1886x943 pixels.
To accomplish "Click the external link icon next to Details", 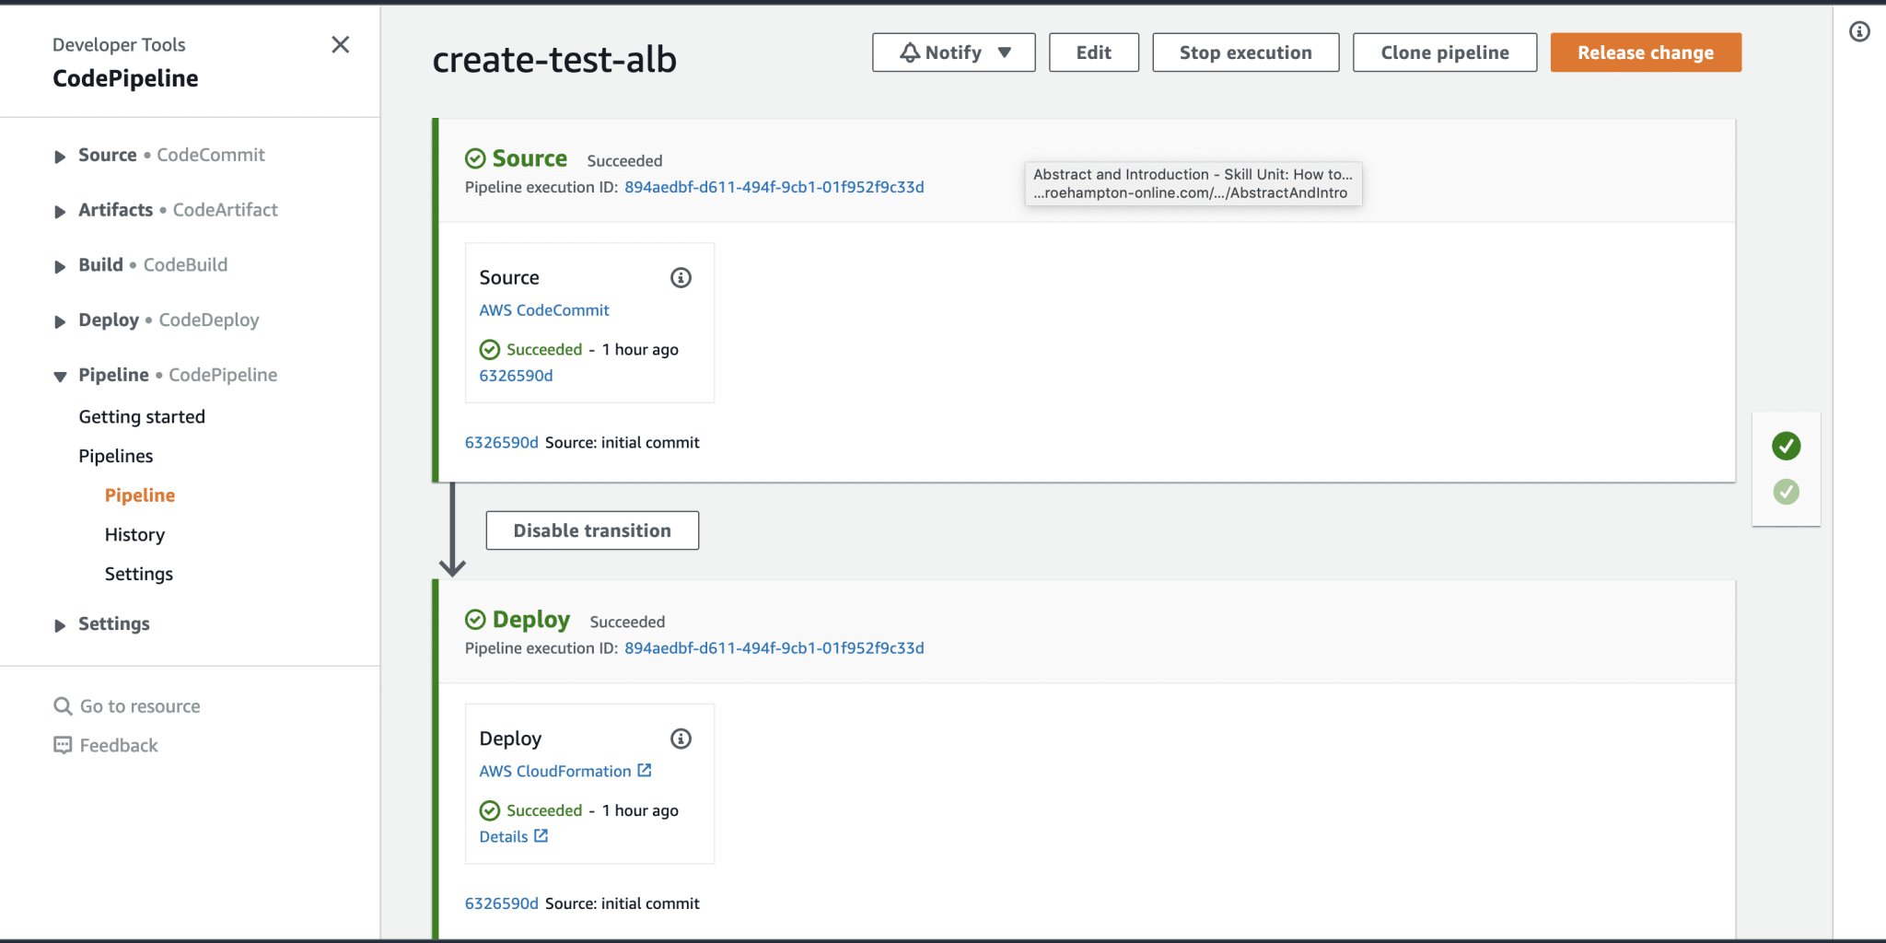I will click(x=542, y=835).
